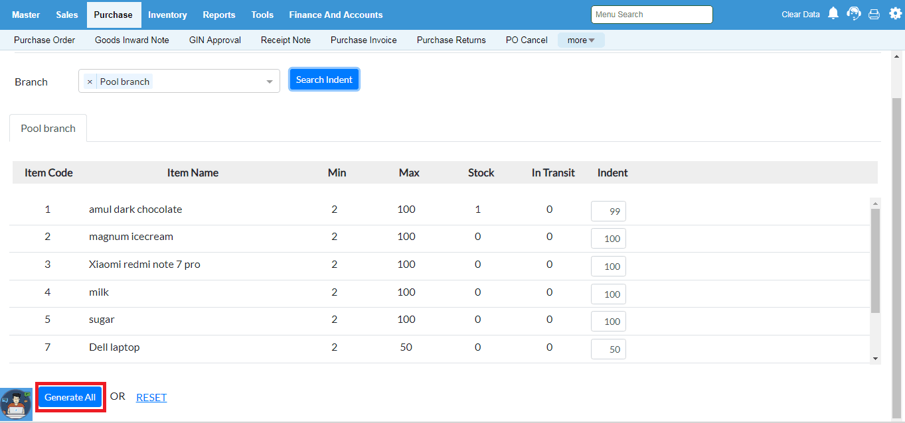The image size is (905, 423).
Task: Click the chat assistant avatar icon
Action: tap(16, 404)
